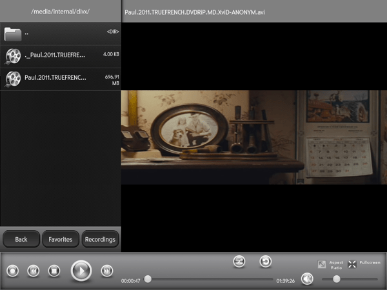Click the rewind button
The height and width of the screenshot is (290, 387).
pos(34,271)
